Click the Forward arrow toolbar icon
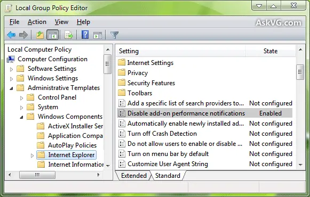 (x=23, y=35)
